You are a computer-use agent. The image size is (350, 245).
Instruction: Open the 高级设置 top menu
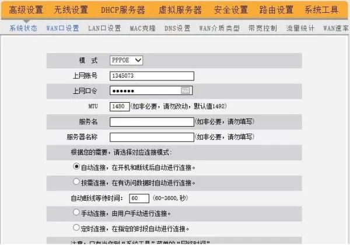click(x=26, y=10)
